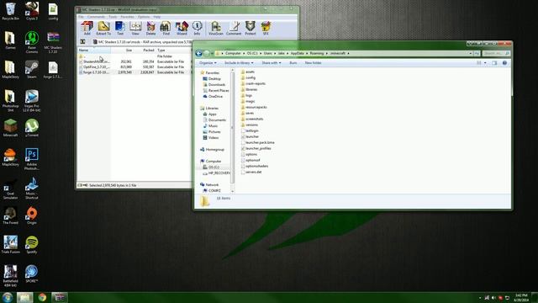Click the WinRAR taskbar button
This screenshot has width=538, height=303.
(x=60, y=297)
